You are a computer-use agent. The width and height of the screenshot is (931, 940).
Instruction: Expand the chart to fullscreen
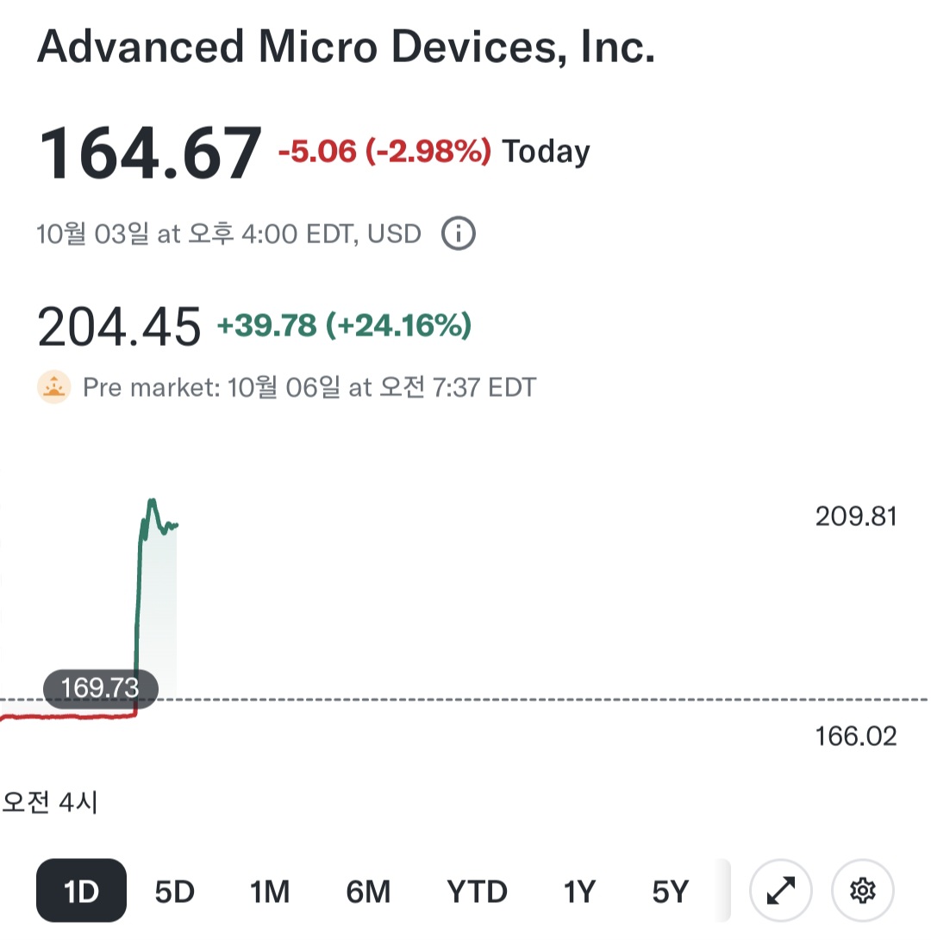point(780,891)
